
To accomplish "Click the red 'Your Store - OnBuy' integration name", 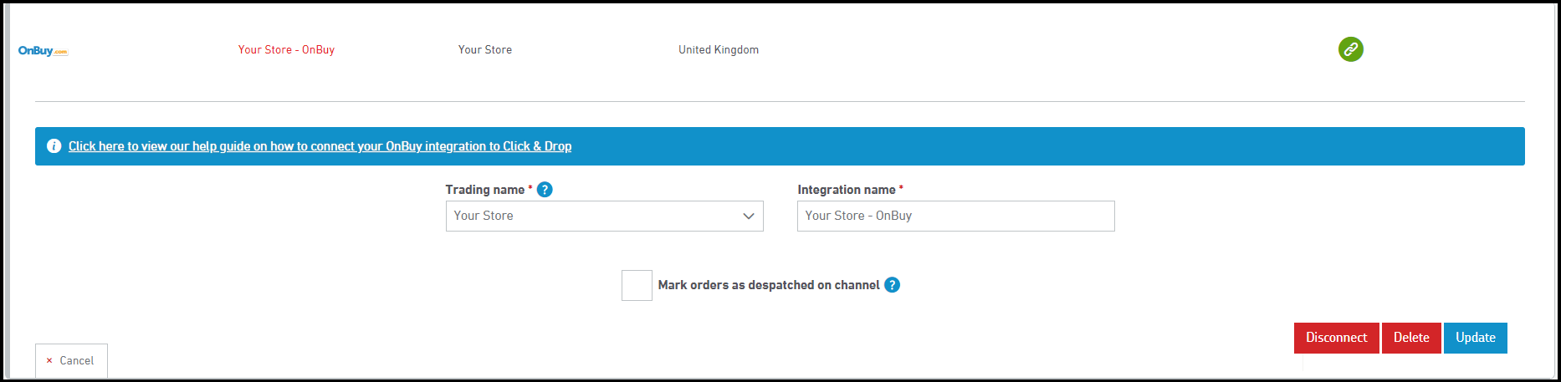I will pos(286,50).
